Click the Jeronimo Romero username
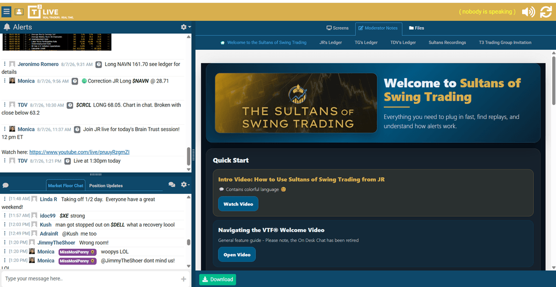This screenshot has height=287, width=556. [38, 64]
